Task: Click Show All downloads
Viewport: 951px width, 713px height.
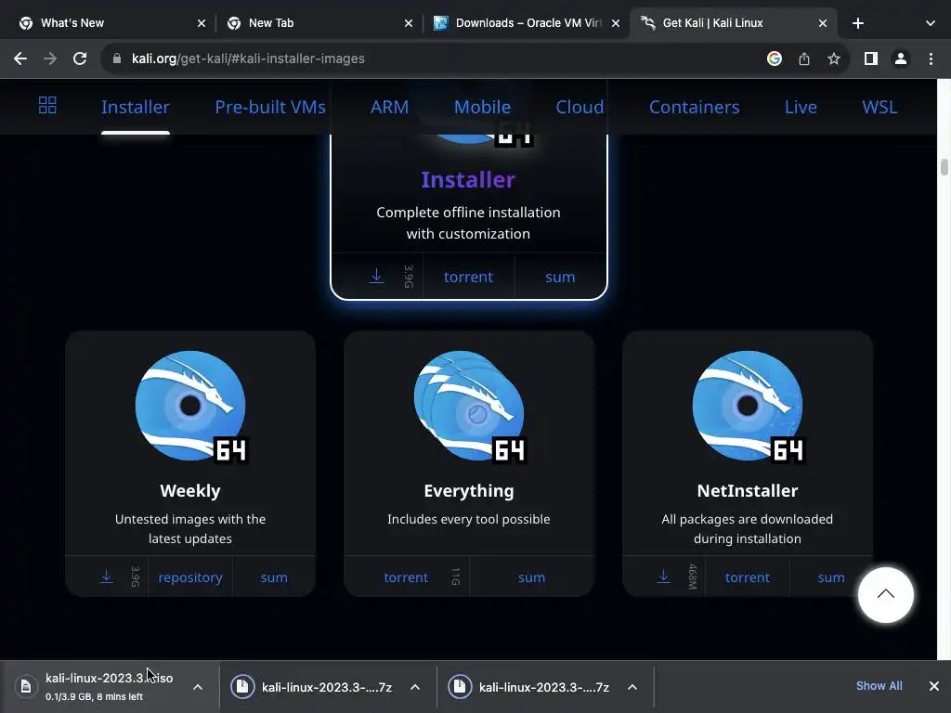Action: [879, 686]
